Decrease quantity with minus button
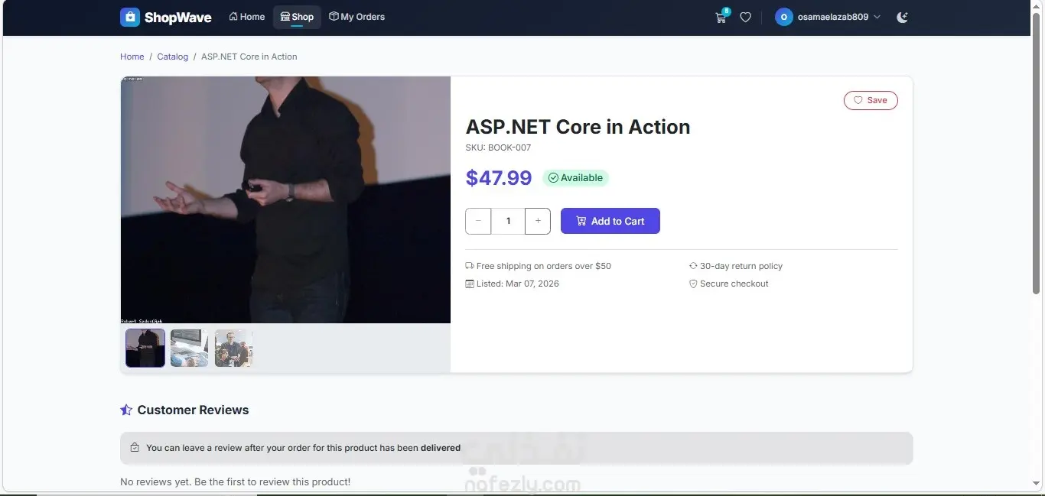 (x=478, y=221)
